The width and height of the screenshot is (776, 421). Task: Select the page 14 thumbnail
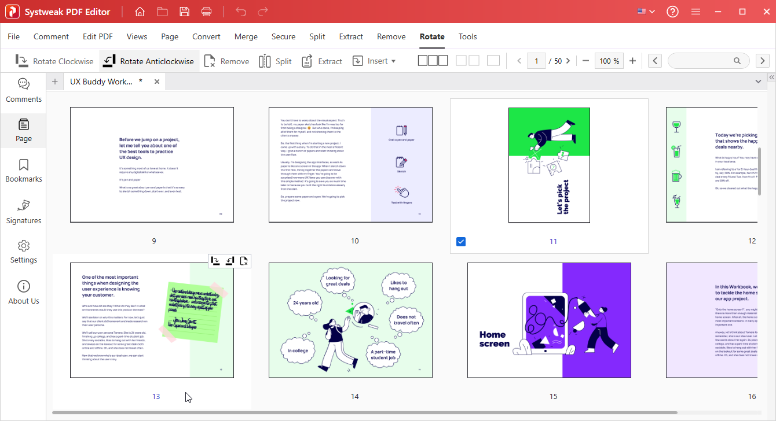[350, 320]
